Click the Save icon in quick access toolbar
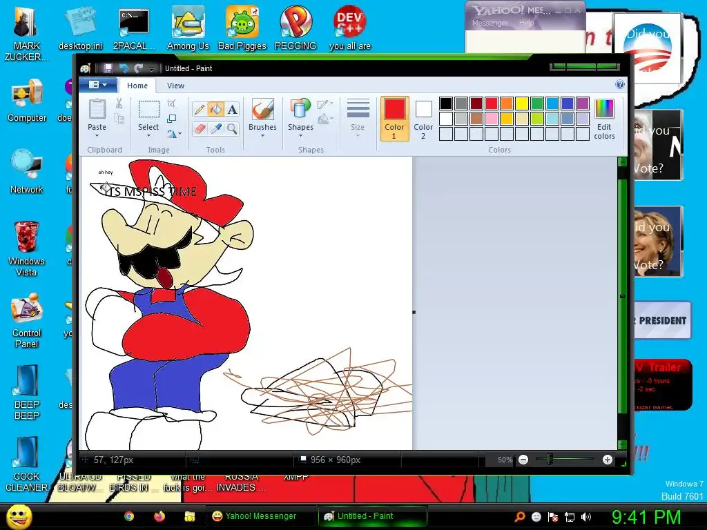Screen dimensions: 707x530 pyautogui.click(x=107, y=68)
